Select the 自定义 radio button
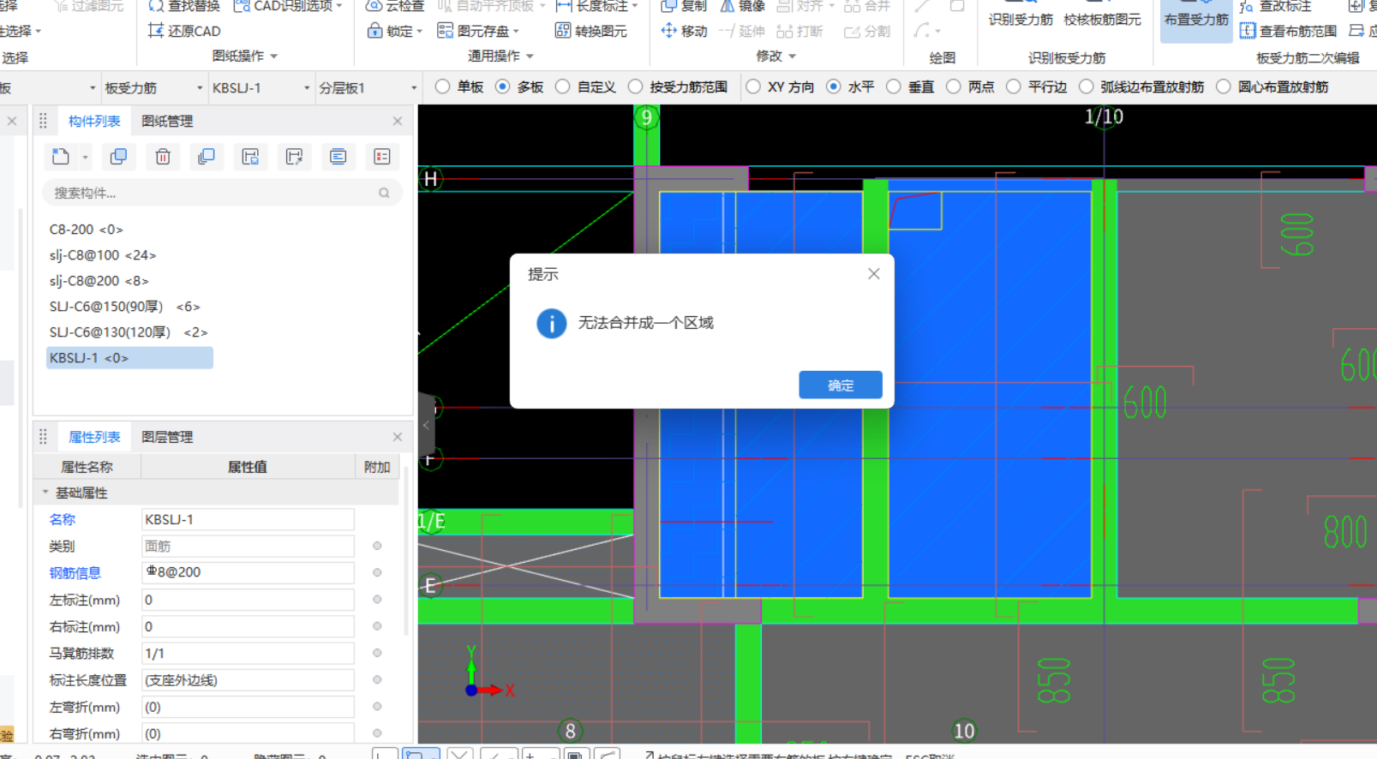 pos(563,87)
